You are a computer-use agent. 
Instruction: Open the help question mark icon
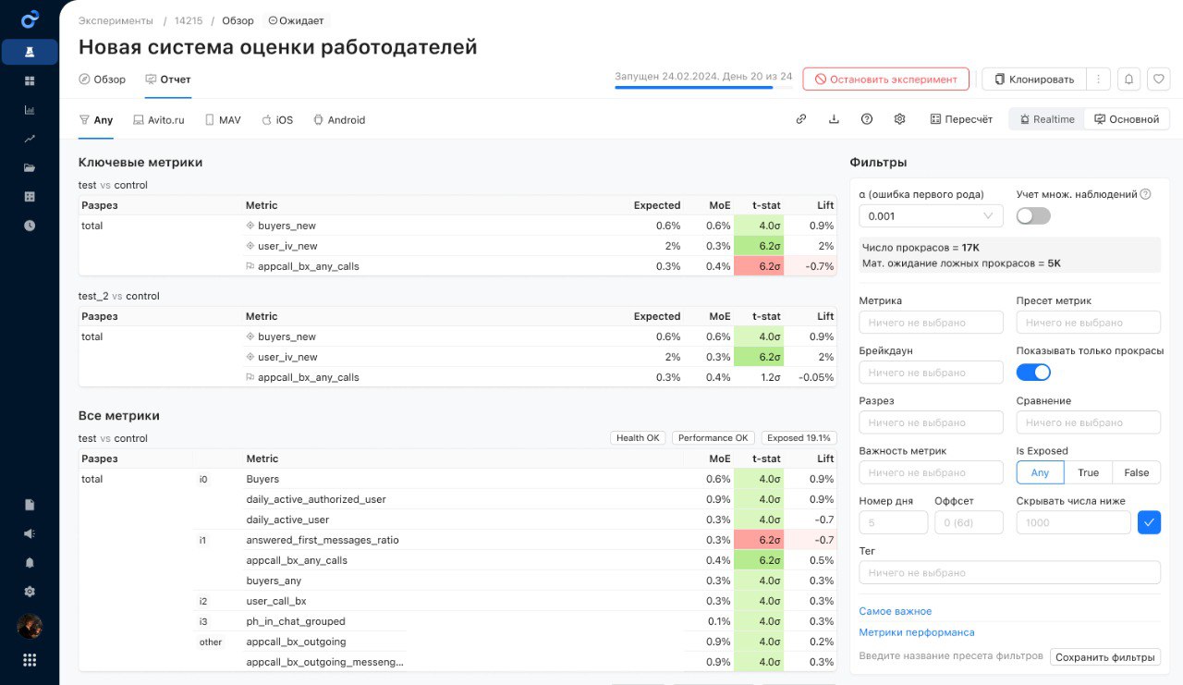(x=867, y=119)
